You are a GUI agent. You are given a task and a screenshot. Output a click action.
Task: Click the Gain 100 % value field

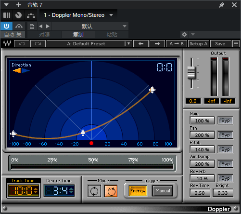point(202,120)
